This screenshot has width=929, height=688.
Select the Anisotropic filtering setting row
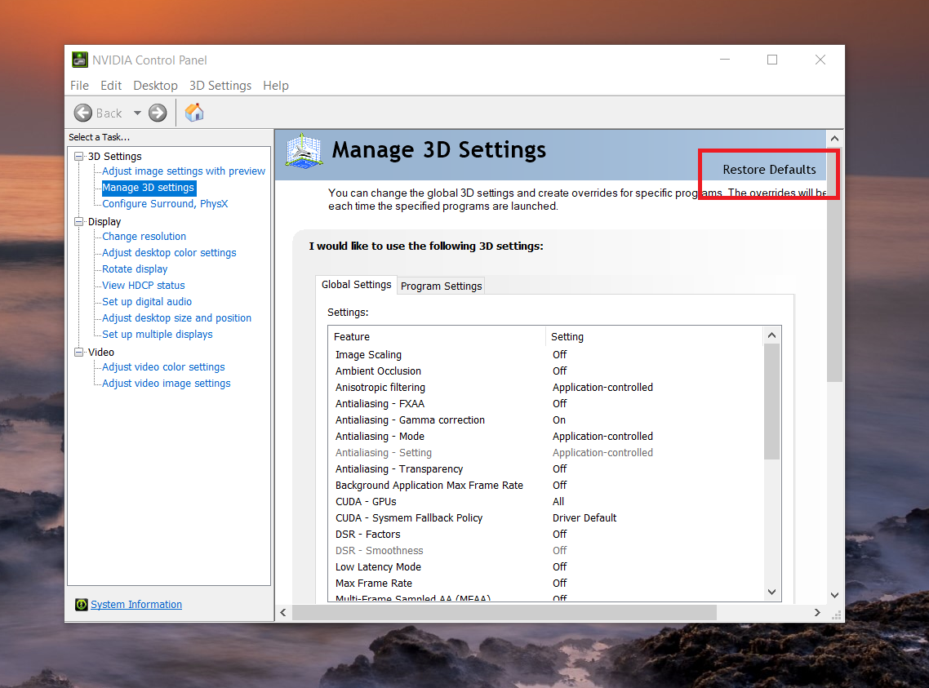pos(380,387)
